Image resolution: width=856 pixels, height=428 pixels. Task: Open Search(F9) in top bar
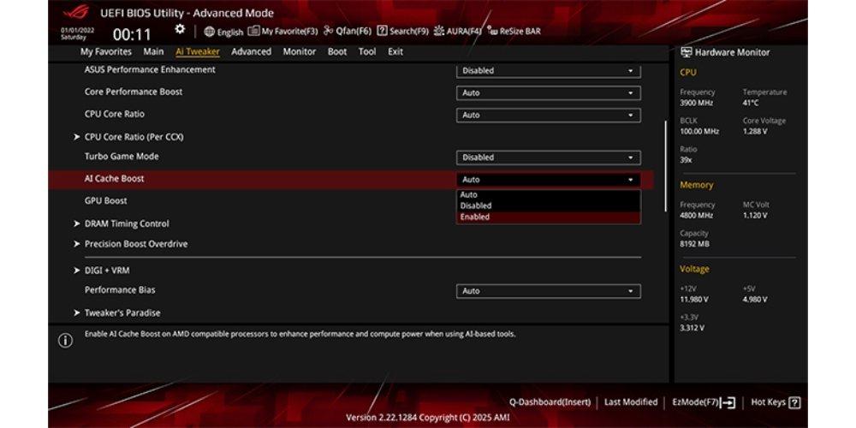402,31
